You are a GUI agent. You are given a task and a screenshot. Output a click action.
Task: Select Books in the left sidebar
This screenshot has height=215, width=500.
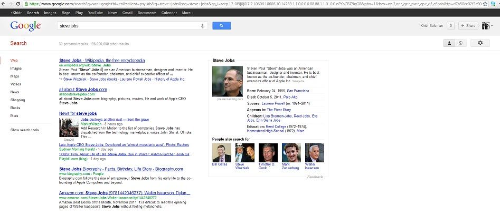tap(15, 108)
